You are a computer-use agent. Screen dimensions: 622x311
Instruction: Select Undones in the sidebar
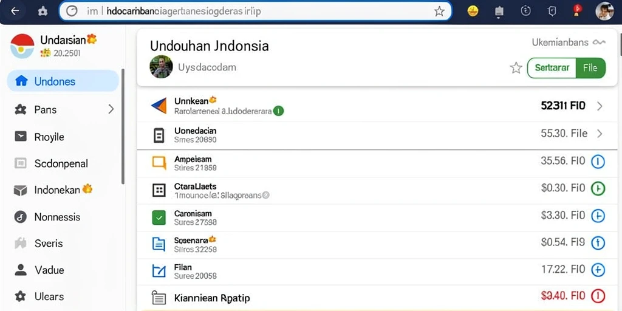63,81
